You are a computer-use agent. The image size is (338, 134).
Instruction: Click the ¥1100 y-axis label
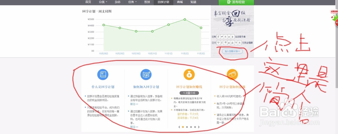click(91, 45)
